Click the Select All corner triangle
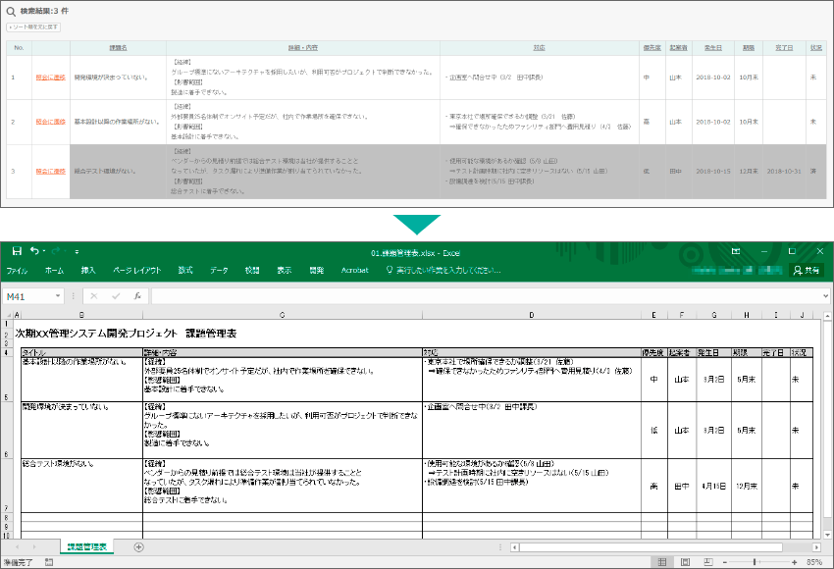This screenshot has height=569, width=834. (x=8, y=315)
